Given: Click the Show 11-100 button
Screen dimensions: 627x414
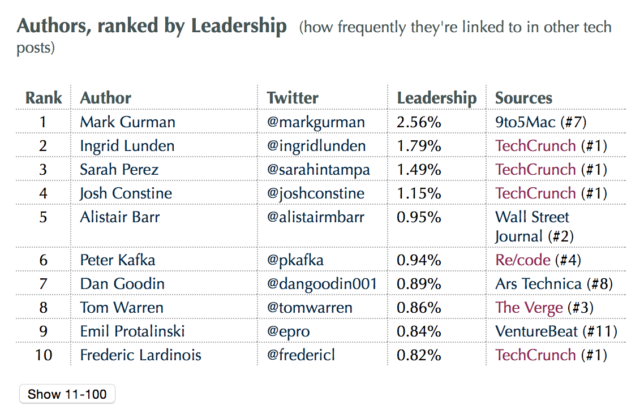Looking at the screenshot, I should [67, 394].
